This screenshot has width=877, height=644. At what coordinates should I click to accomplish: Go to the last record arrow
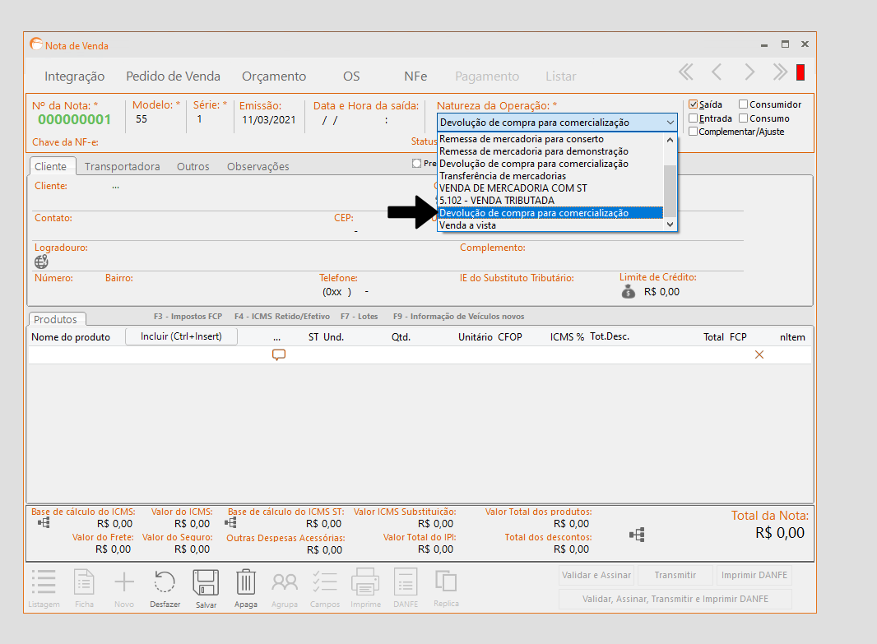click(780, 72)
